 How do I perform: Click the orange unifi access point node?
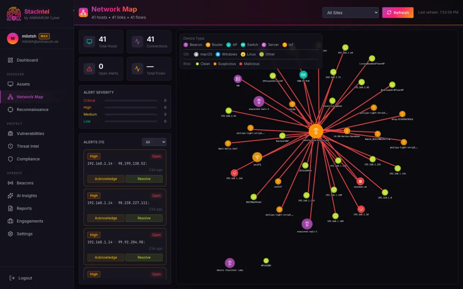pos(257,157)
